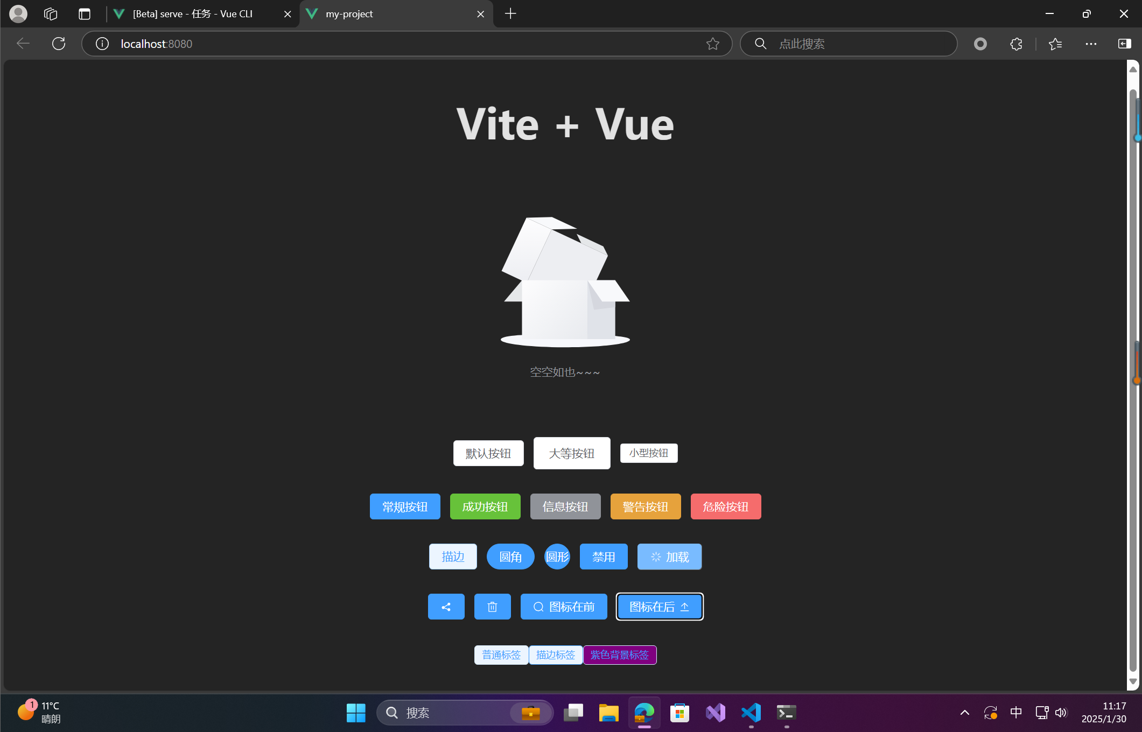Click the gray 信息按钮
Screen dimensions: 1142x732
(x=565, y=506)
